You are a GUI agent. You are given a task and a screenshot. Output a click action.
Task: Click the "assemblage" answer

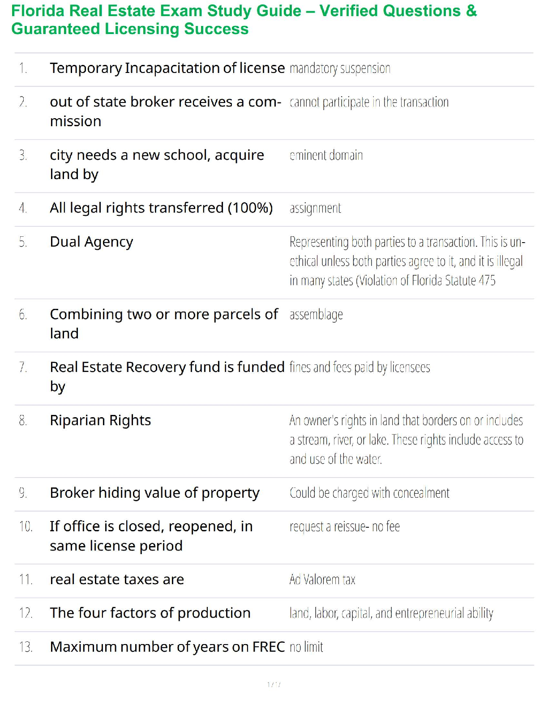tap(316, 315)
